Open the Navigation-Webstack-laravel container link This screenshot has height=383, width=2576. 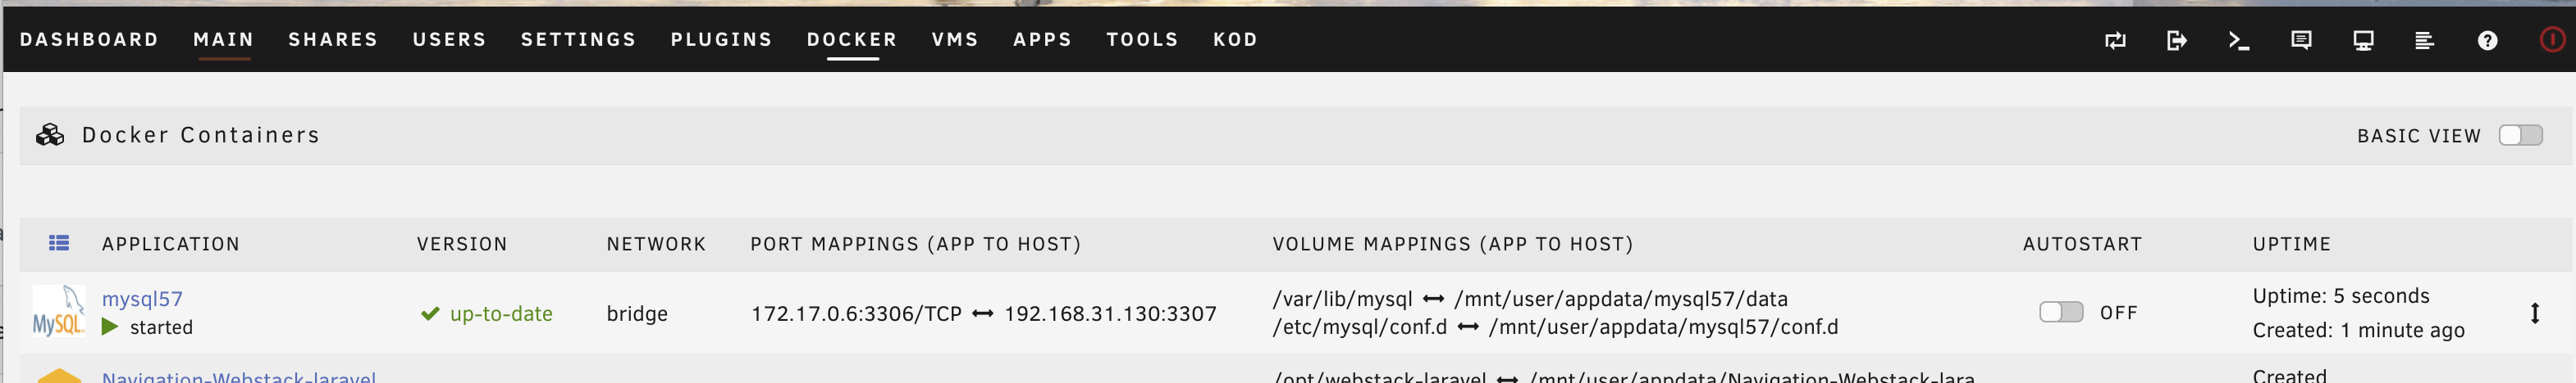(239, 376)
